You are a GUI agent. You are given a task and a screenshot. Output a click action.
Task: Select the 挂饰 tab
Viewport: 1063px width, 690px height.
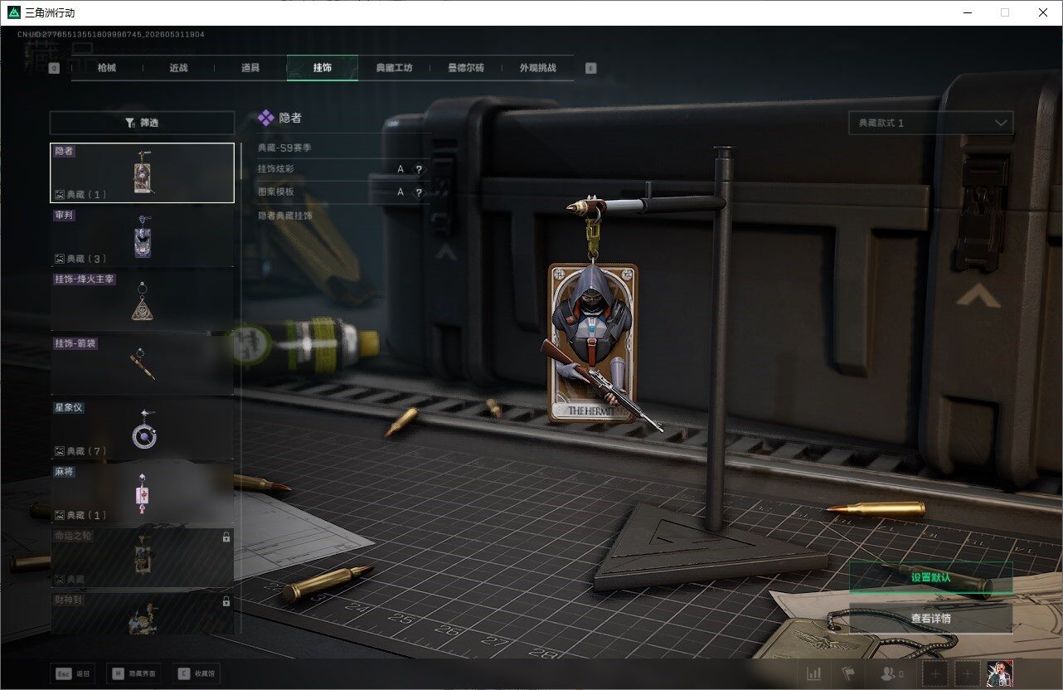323,68
